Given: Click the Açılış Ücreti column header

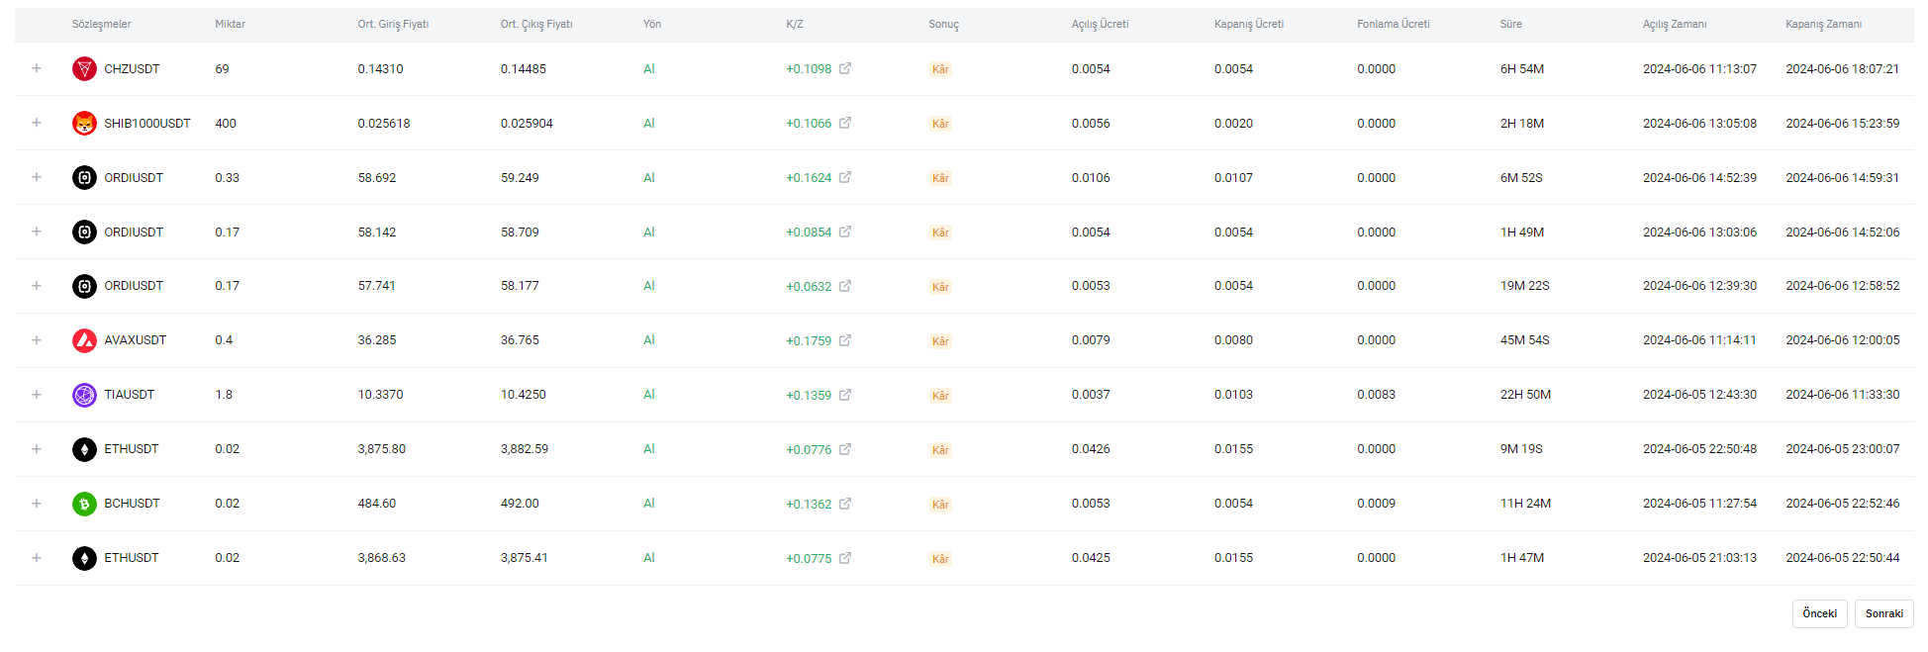Looking at the screenshot, I should coord(1100,24).
